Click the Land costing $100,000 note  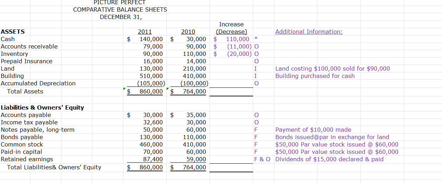(x=333, y=68)
